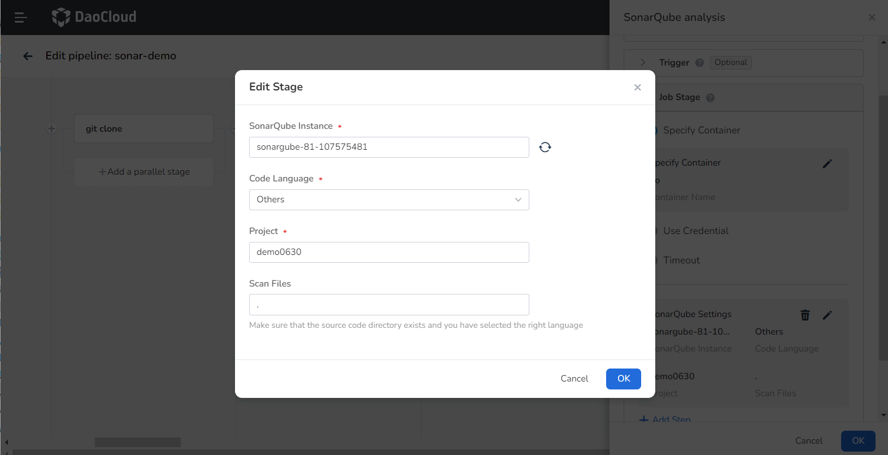
Task: Open the hamburger navigation menu
Action: 21,18
